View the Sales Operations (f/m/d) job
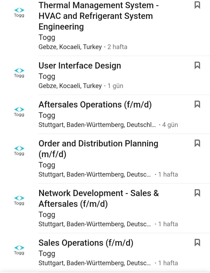210x273 pixels. coord(86,243)
